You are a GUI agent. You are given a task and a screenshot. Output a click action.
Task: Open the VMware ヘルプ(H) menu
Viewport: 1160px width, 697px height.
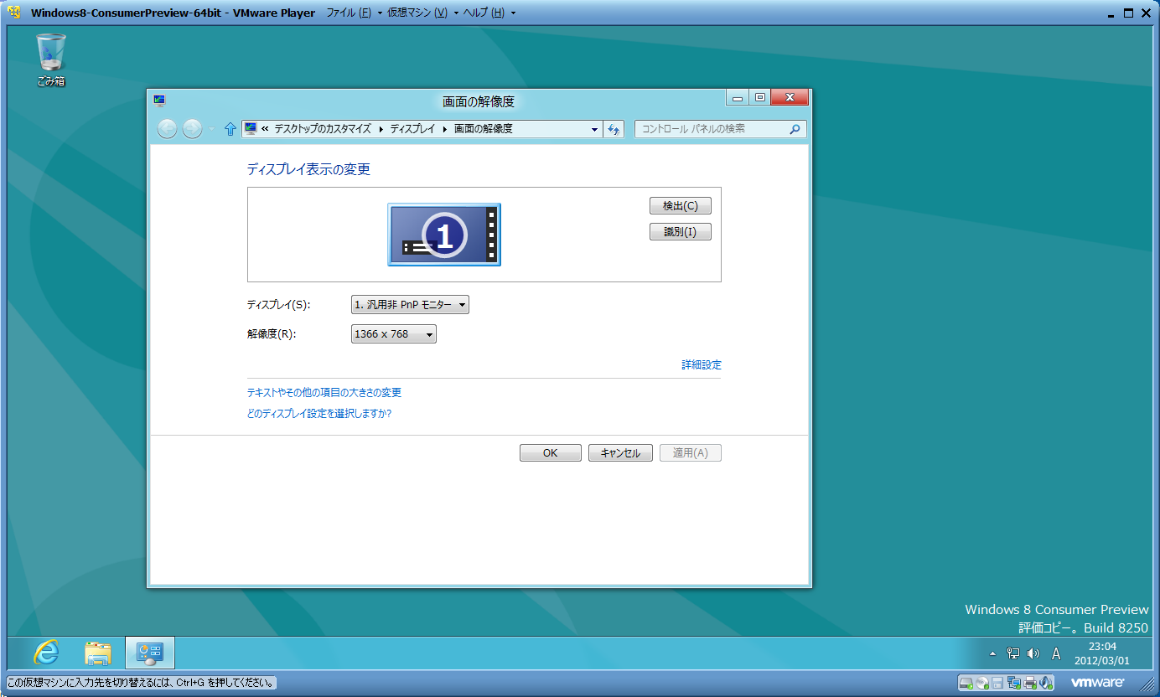(484, 13)
